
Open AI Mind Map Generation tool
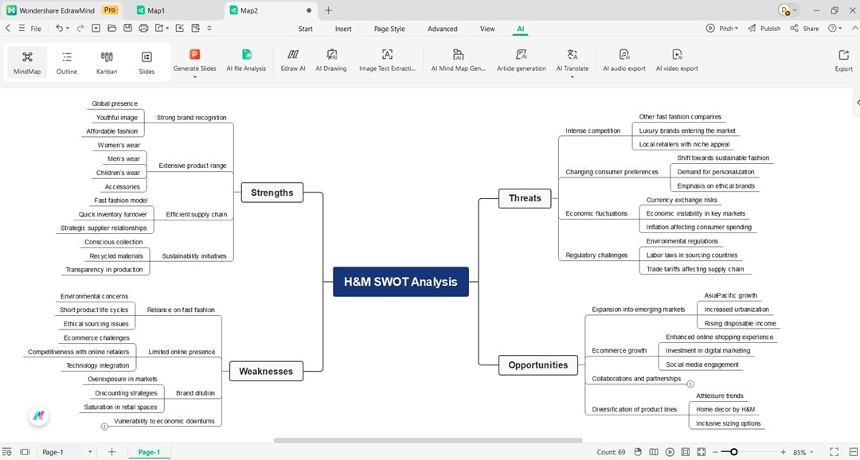(459, 60)
